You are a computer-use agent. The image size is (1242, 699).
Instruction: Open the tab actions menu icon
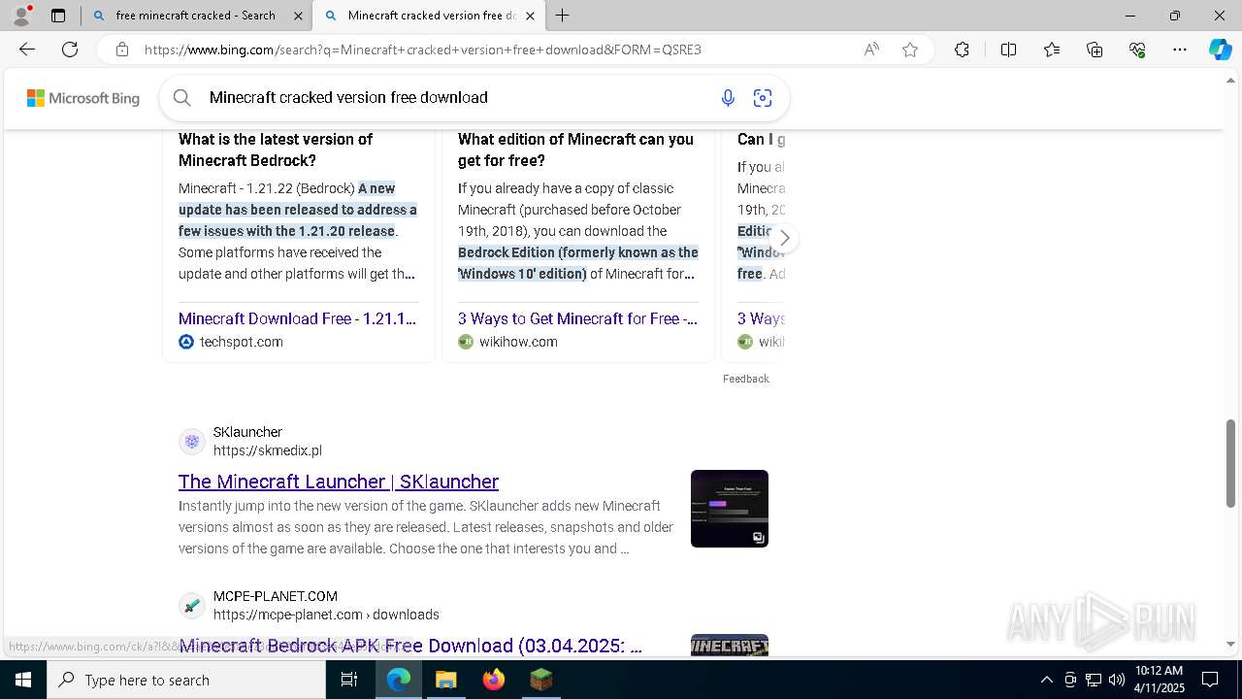coord(58,16)
